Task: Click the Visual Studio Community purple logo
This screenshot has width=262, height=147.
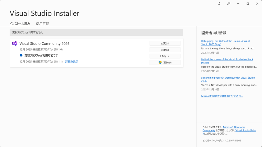Action: click(15, 43)
